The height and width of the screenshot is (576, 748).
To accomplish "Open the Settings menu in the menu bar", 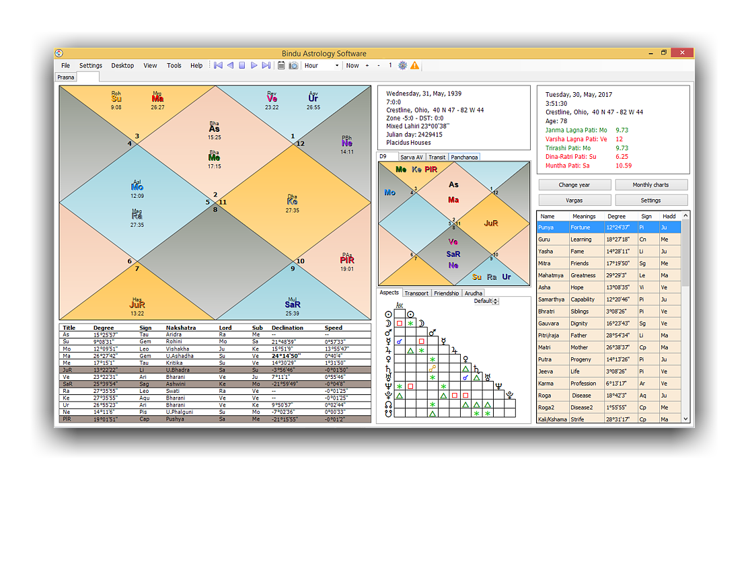I will click(x=91, y=65).
